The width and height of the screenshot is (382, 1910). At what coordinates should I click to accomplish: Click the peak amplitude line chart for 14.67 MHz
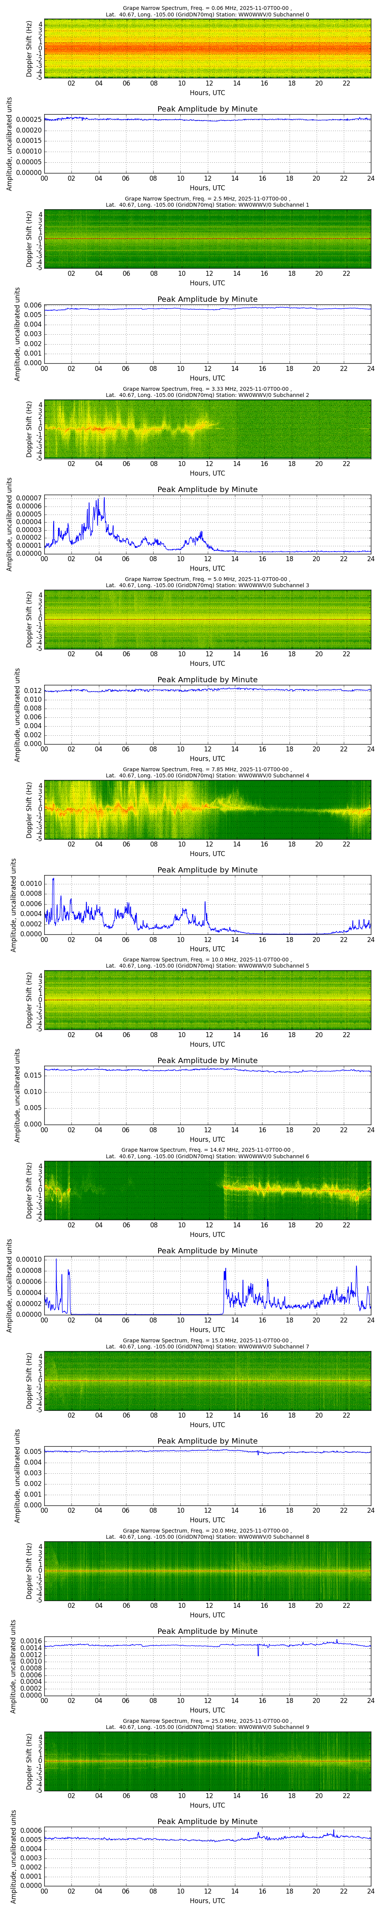tap(207, 1286)
